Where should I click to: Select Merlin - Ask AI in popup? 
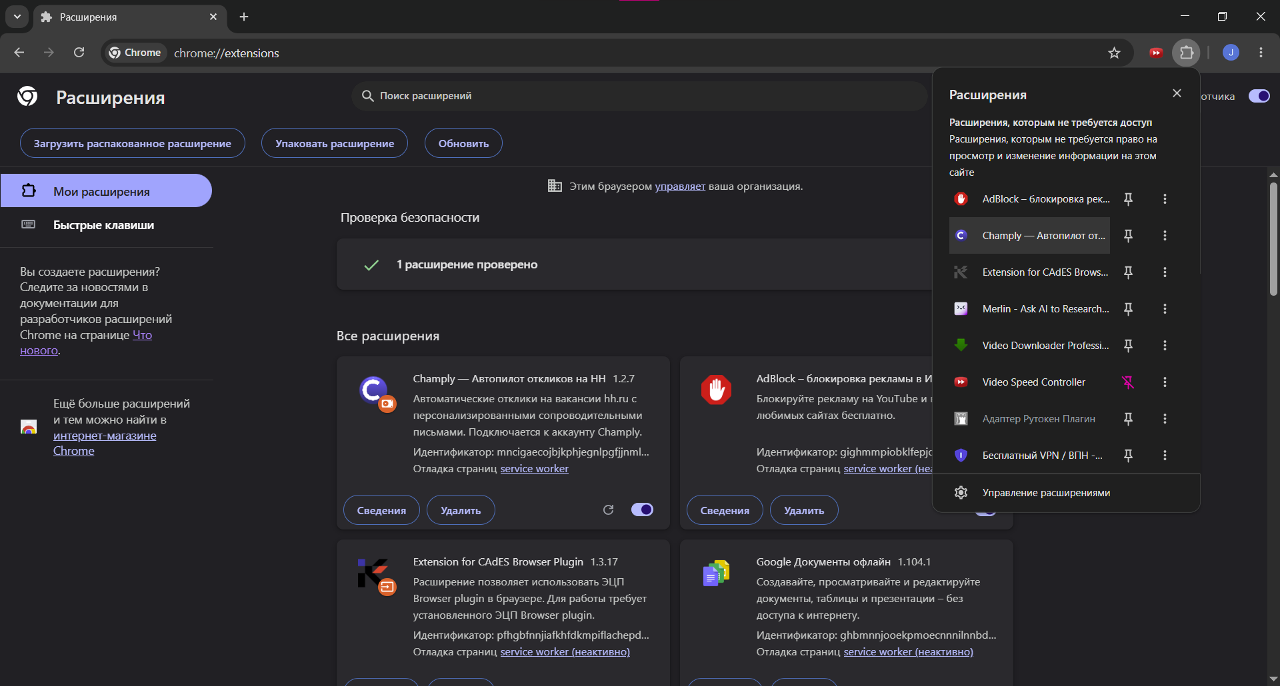click(x=1029, y=309)
